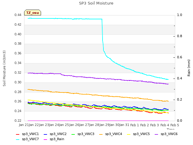Click the Feb 1 x-axis tick label
This screenshot has width=193, height=145.
(x=134, y=125)
